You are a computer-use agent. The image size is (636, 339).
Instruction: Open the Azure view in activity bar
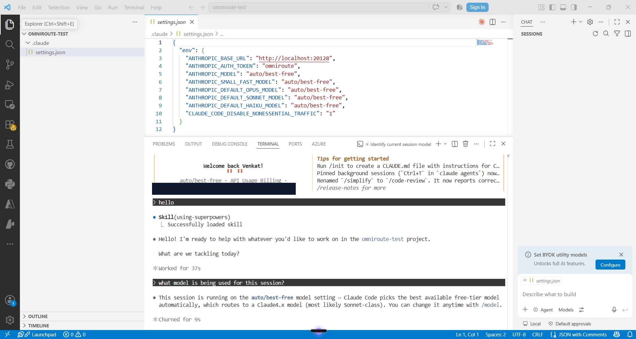10,204
